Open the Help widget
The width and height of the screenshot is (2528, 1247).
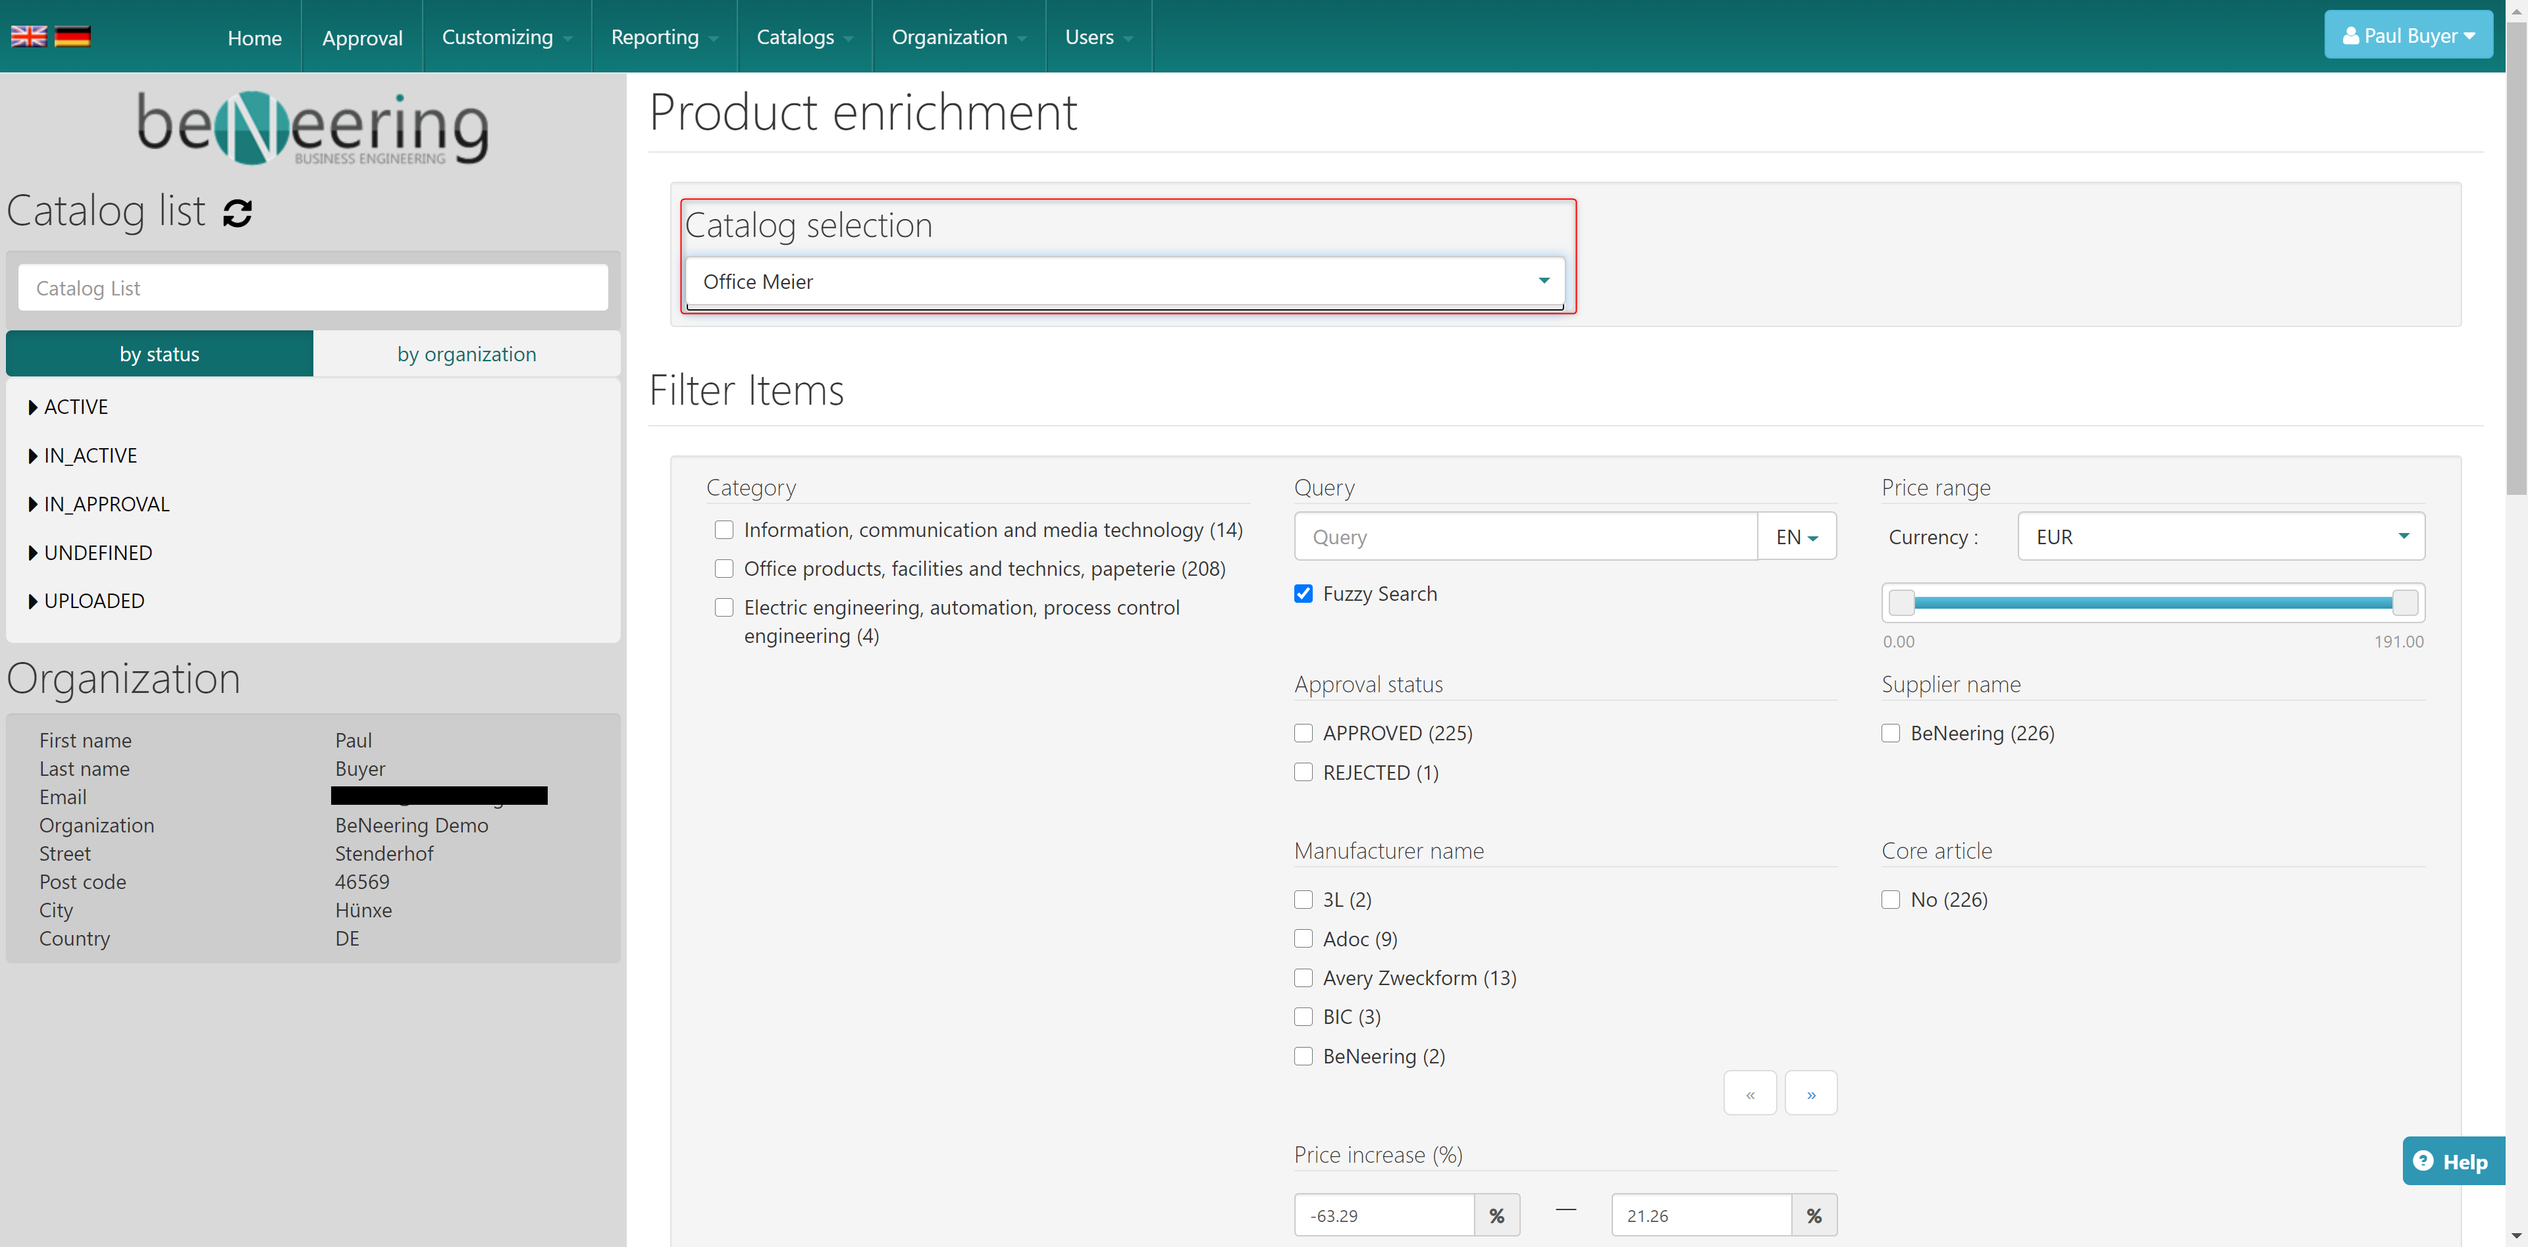(x=2452, y=1161)
